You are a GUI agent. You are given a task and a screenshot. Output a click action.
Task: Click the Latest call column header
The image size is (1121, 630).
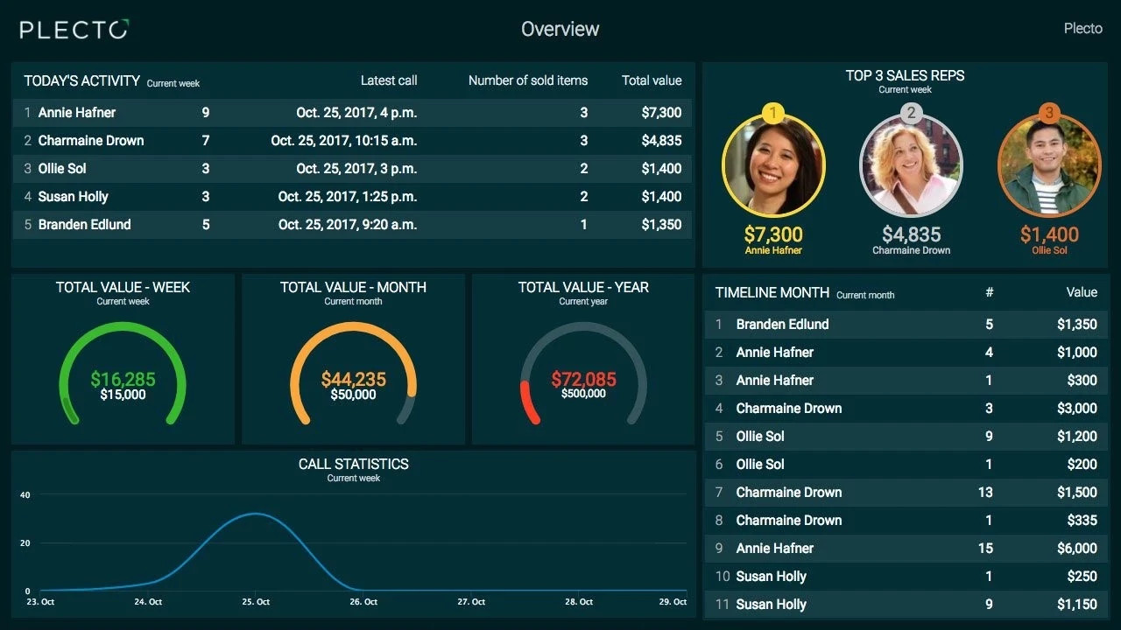click(389, 80)
